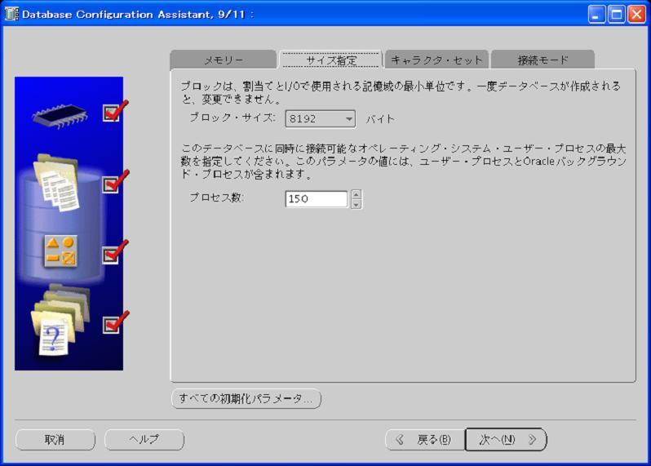The width and height of the screenshot is (651, 466).
Task: Click the red checkmark beside the question mark icon
Action: pyautogui.click(x=114, y=322)
